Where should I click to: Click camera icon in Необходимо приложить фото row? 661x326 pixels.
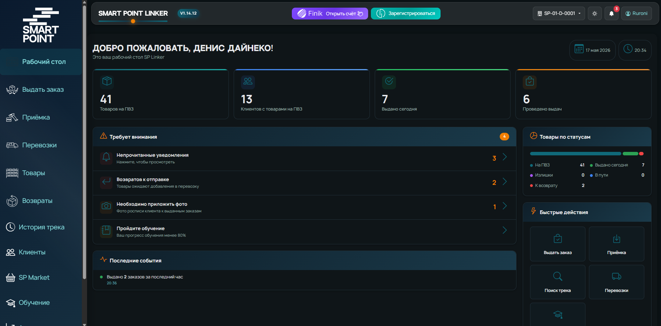[x=106, y=207]
